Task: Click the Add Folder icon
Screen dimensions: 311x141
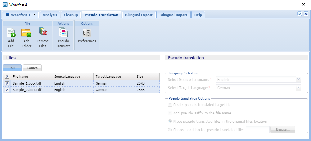Action: click(26, 33)
